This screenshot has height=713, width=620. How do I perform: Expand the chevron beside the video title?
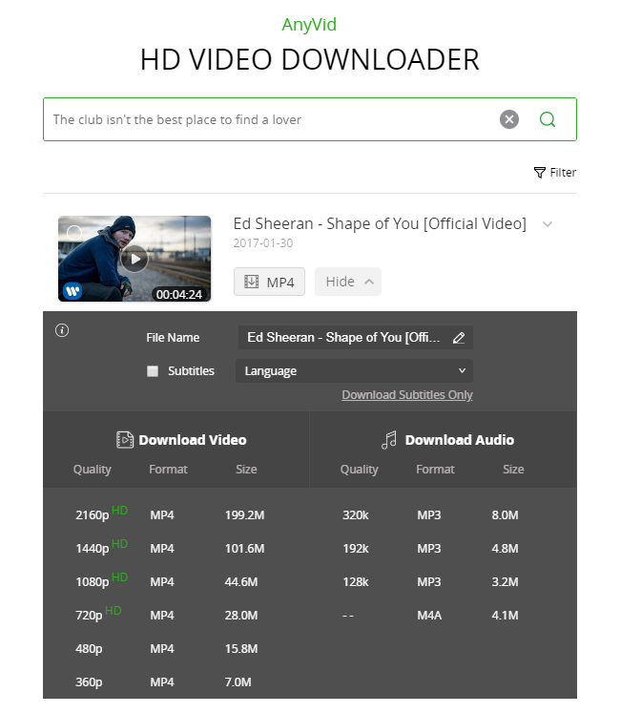[x=548, y=224]
